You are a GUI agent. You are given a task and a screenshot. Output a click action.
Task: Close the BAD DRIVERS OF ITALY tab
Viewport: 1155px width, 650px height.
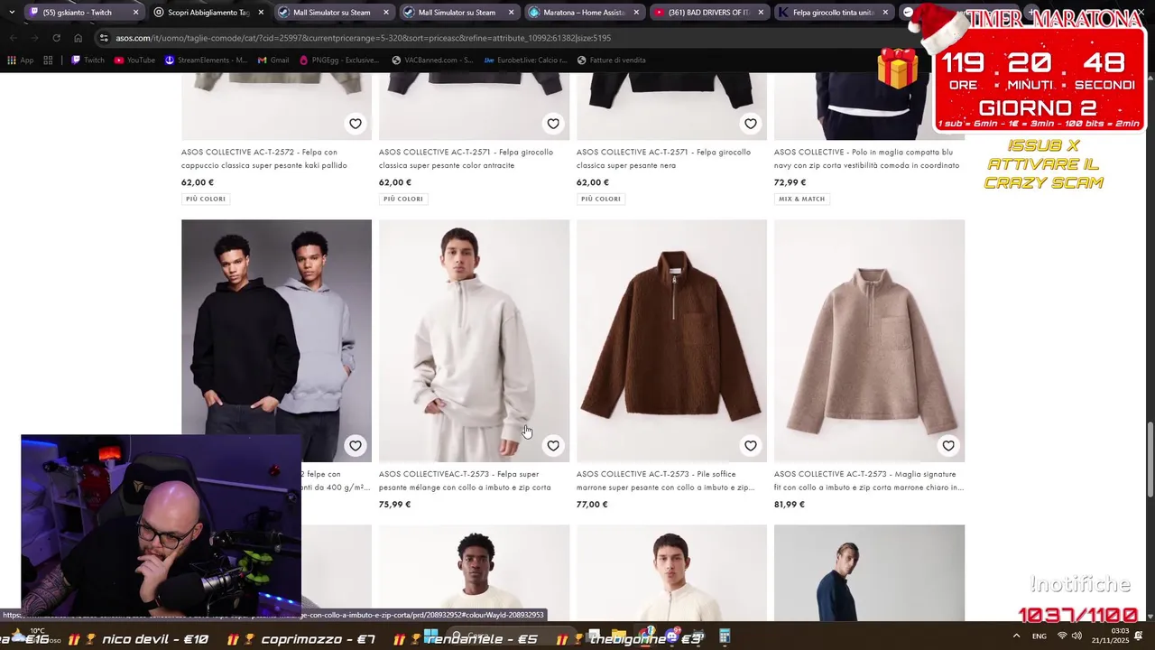761,13
